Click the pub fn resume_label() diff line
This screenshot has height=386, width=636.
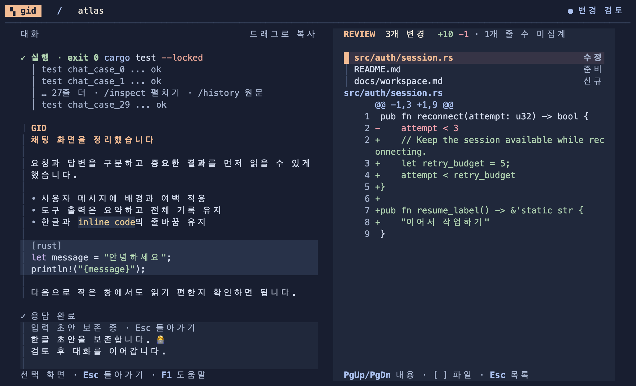[479, 211]
